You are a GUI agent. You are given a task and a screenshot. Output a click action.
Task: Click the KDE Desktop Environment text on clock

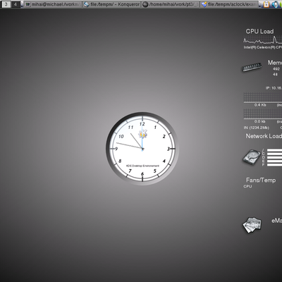[x=142, y=166]
